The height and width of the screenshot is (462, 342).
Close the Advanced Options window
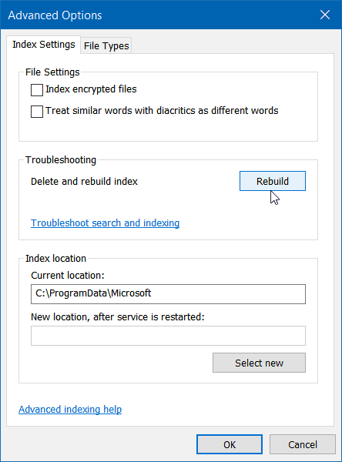(x=325, y=15)
